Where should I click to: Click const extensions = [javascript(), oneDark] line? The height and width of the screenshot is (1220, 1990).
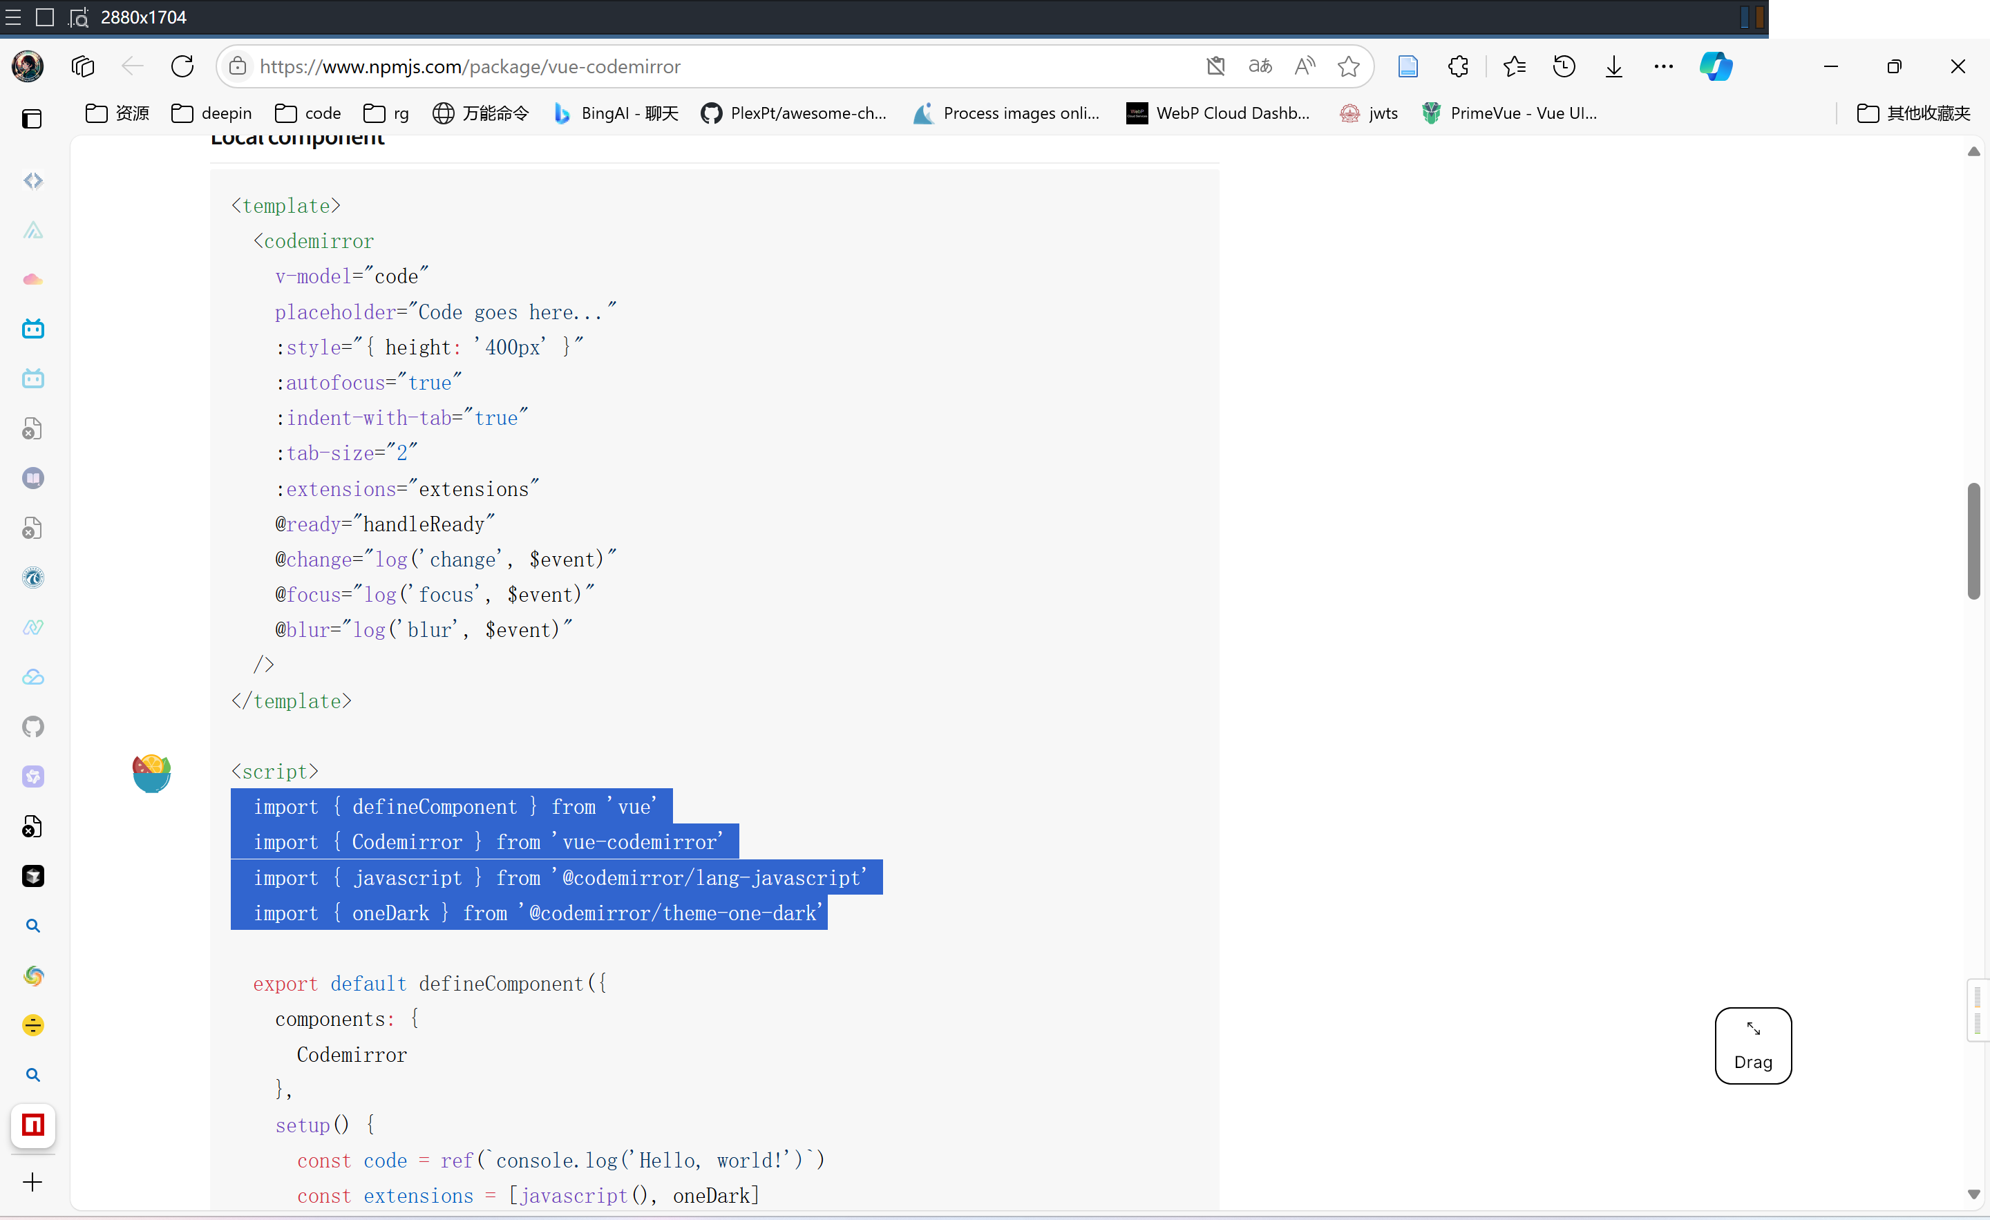[528, 1195]
